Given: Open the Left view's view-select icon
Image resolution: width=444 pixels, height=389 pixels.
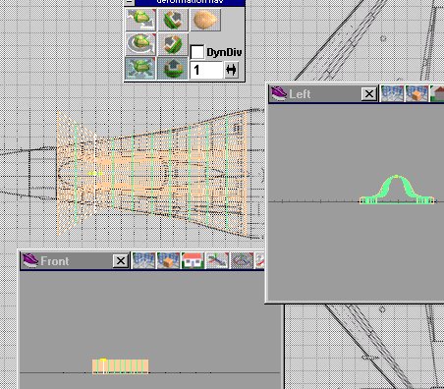Looking at the screenshot, I should (278, 93).
